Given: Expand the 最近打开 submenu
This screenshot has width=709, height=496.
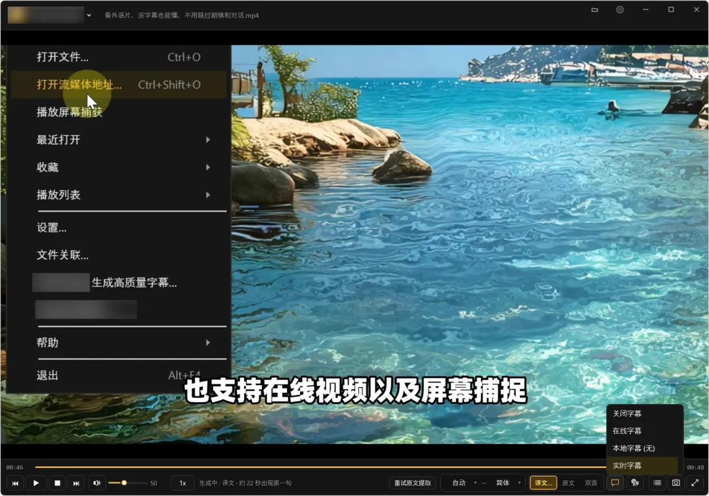Looking at the screenshot, I should [118, 140].
